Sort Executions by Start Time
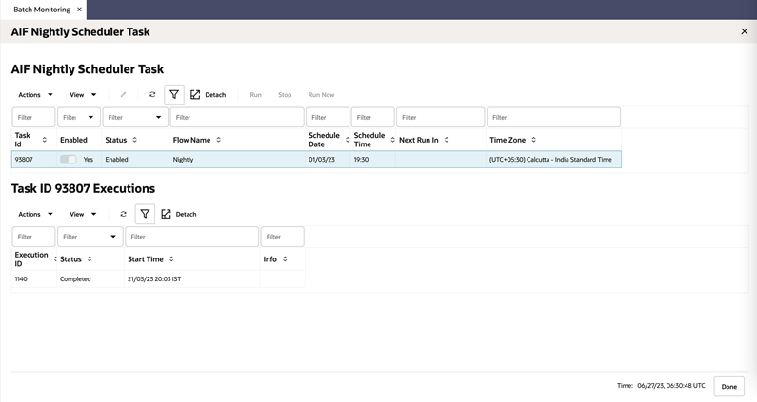 point(171,259)
